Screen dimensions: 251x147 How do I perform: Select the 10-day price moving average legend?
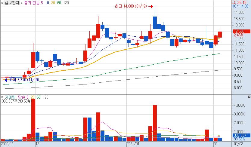(x=47, y=3)
